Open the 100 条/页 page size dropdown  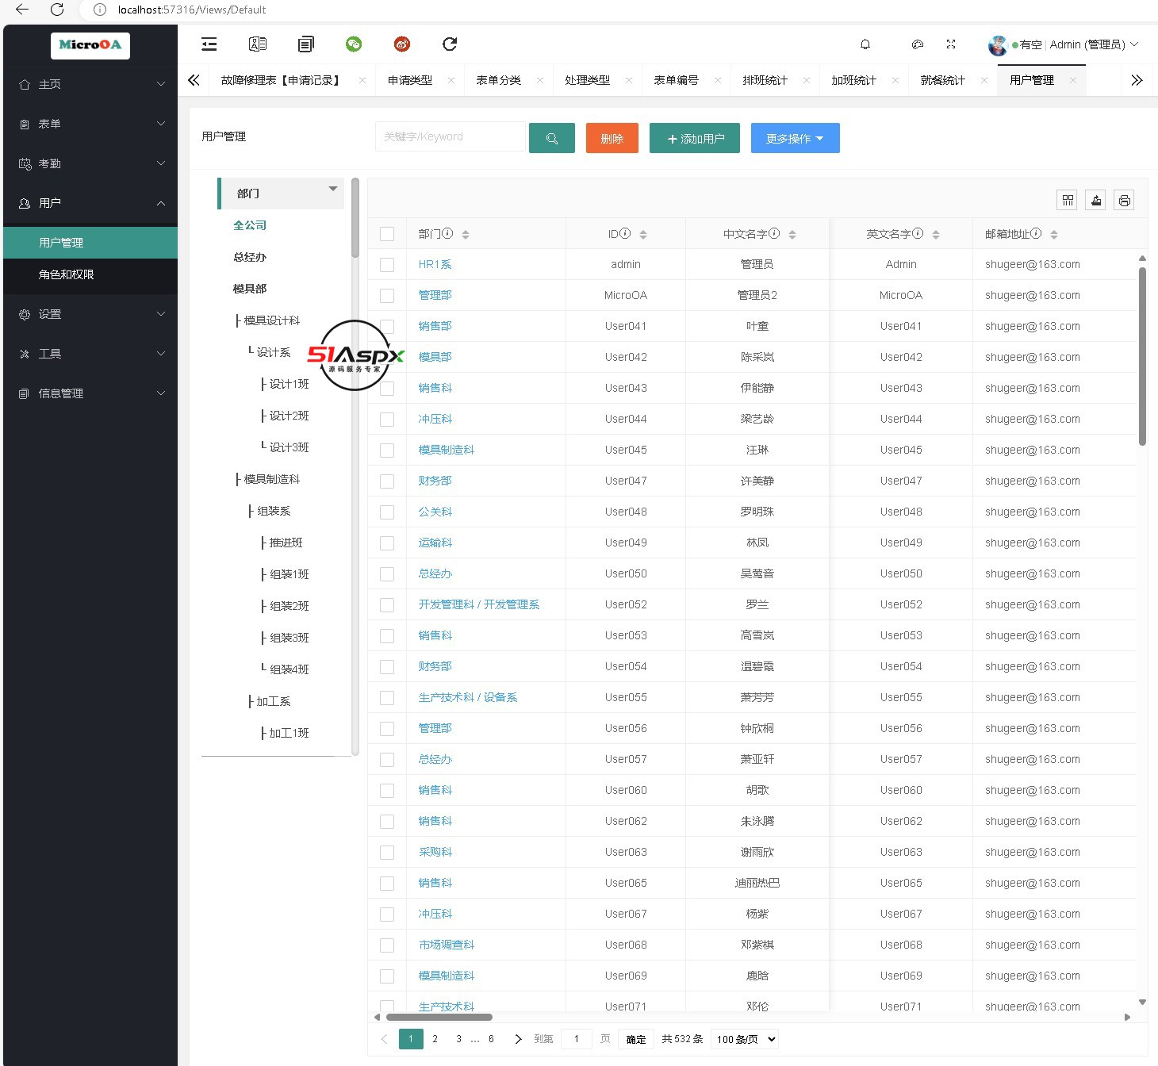point(745,1039)
